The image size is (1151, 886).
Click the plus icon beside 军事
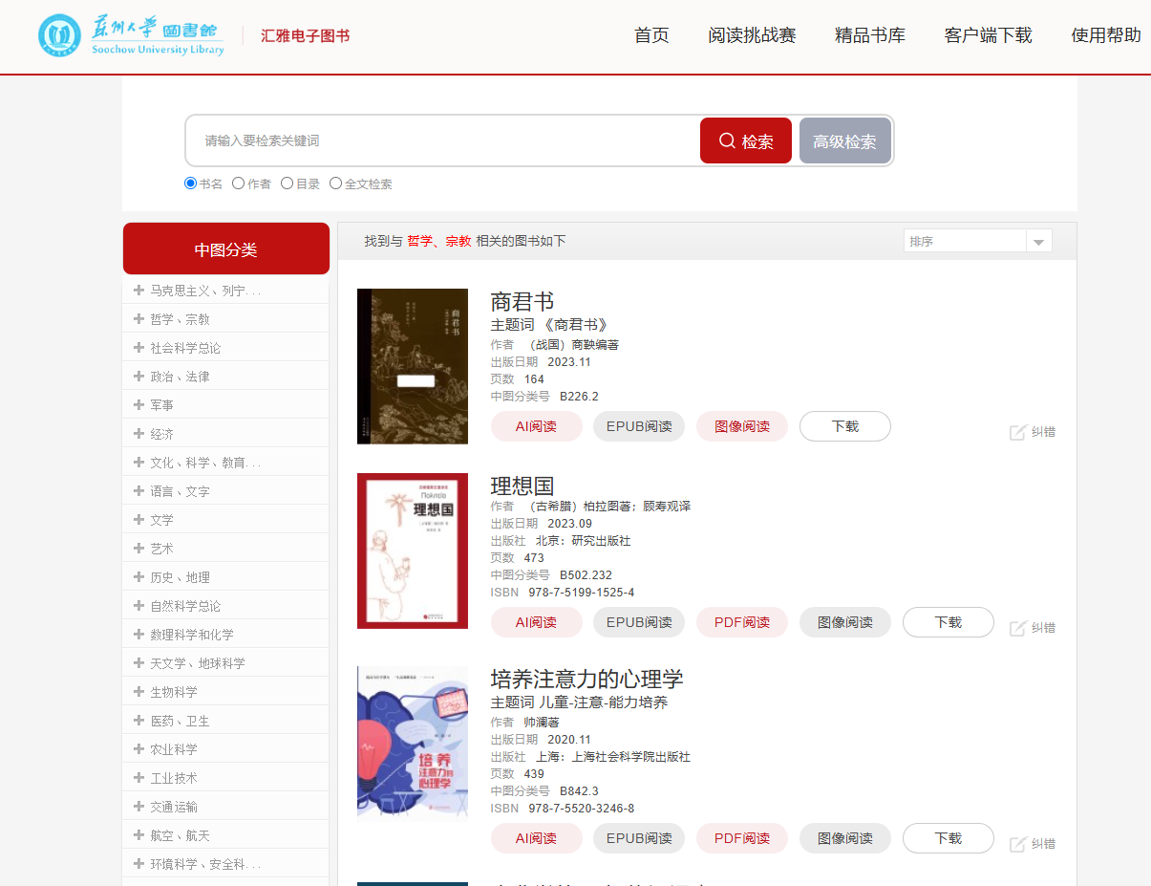point(139,405)
